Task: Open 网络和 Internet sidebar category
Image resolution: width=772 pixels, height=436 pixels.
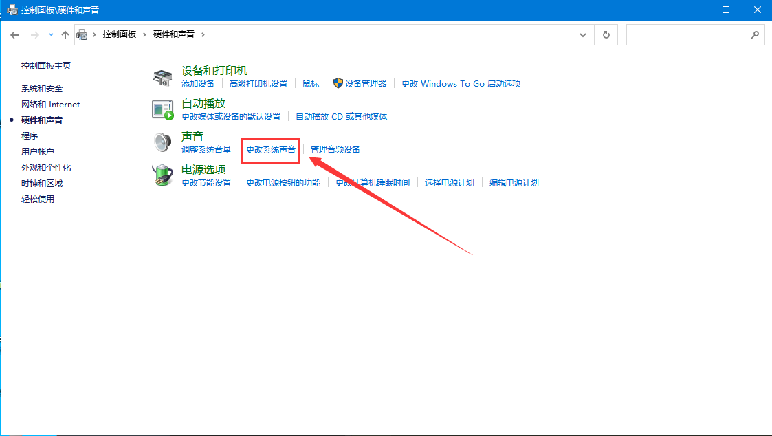Action: pyautogui.click(x=50, y=105)
